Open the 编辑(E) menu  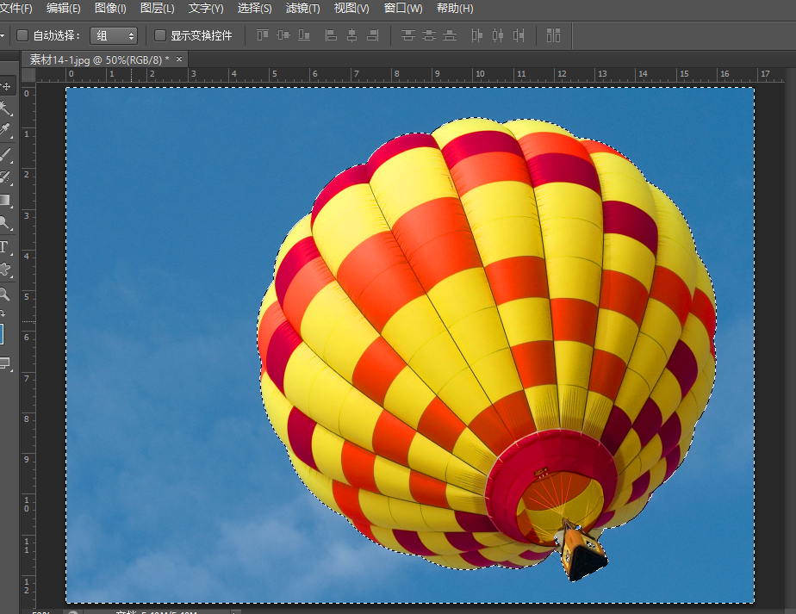tap(64, 9)
